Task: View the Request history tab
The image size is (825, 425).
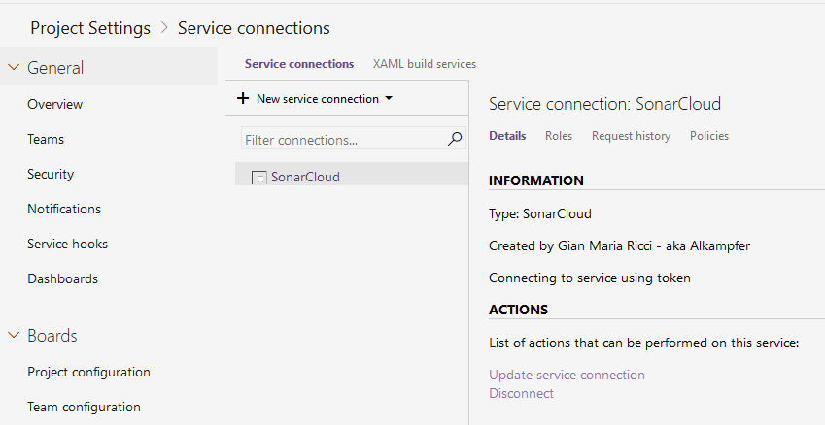Action: pyautogui.click(x=631, y=136)
